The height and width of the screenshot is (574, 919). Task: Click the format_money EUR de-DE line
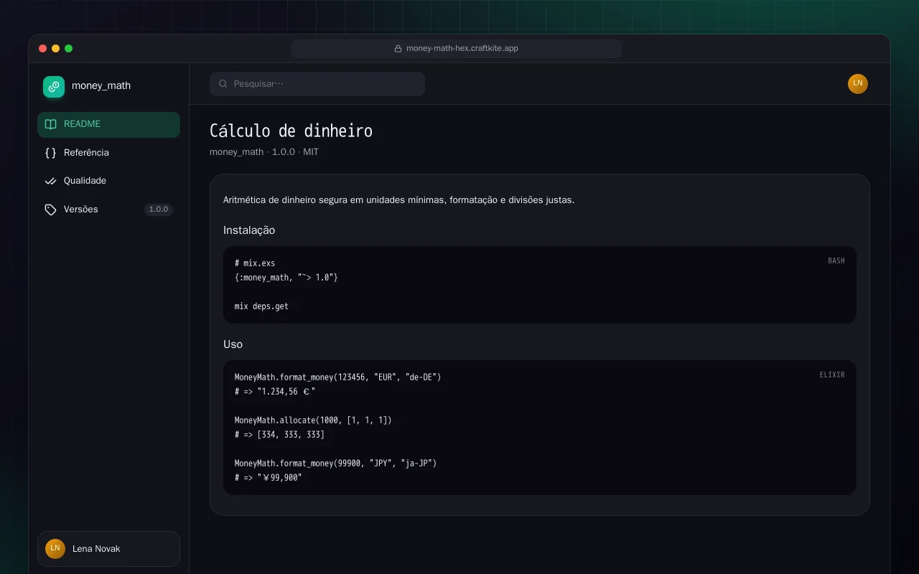point(337,377)
